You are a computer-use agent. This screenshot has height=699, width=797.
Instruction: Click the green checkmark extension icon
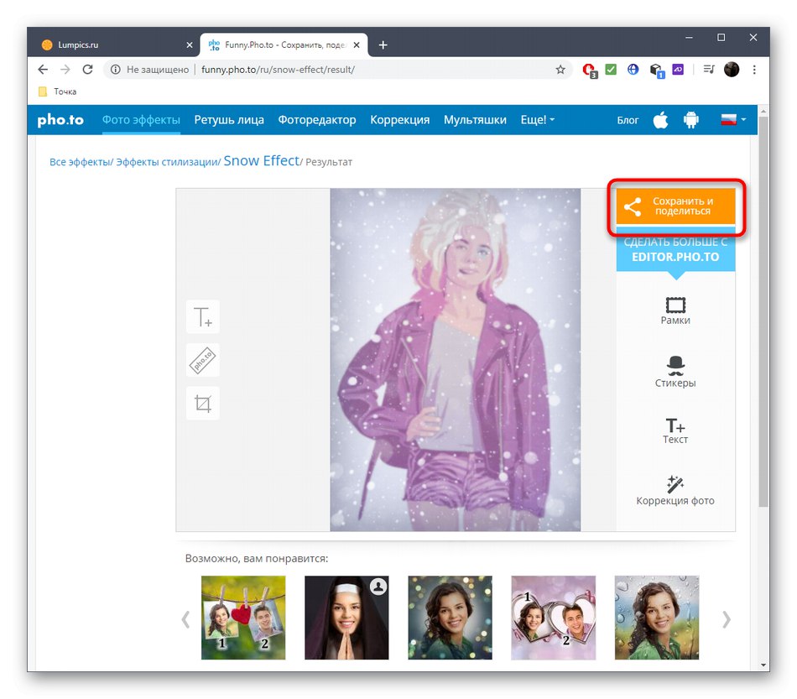(x=611, y=69)
